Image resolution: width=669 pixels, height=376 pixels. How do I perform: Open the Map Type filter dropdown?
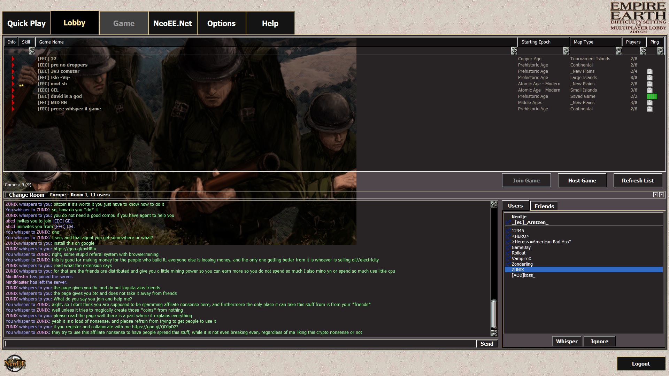pyautogui.click(x=618, y=51)
